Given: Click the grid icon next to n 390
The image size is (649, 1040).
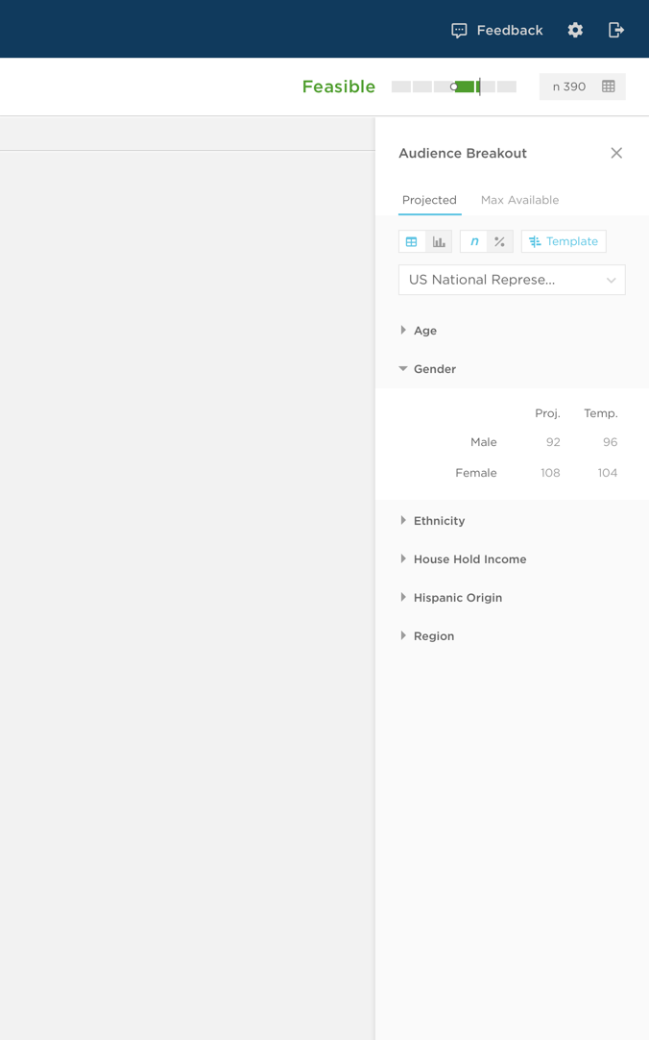Looking at the screenshot, I should coord(608,87).
